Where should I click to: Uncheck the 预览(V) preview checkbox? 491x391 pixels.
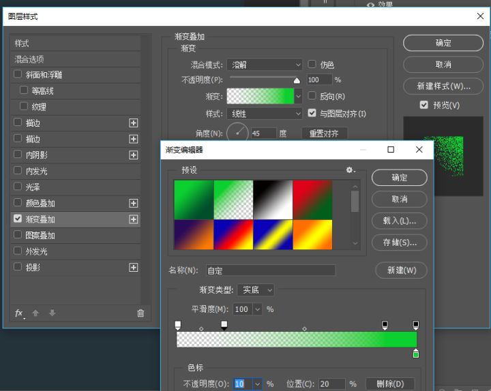click(424, 105)
